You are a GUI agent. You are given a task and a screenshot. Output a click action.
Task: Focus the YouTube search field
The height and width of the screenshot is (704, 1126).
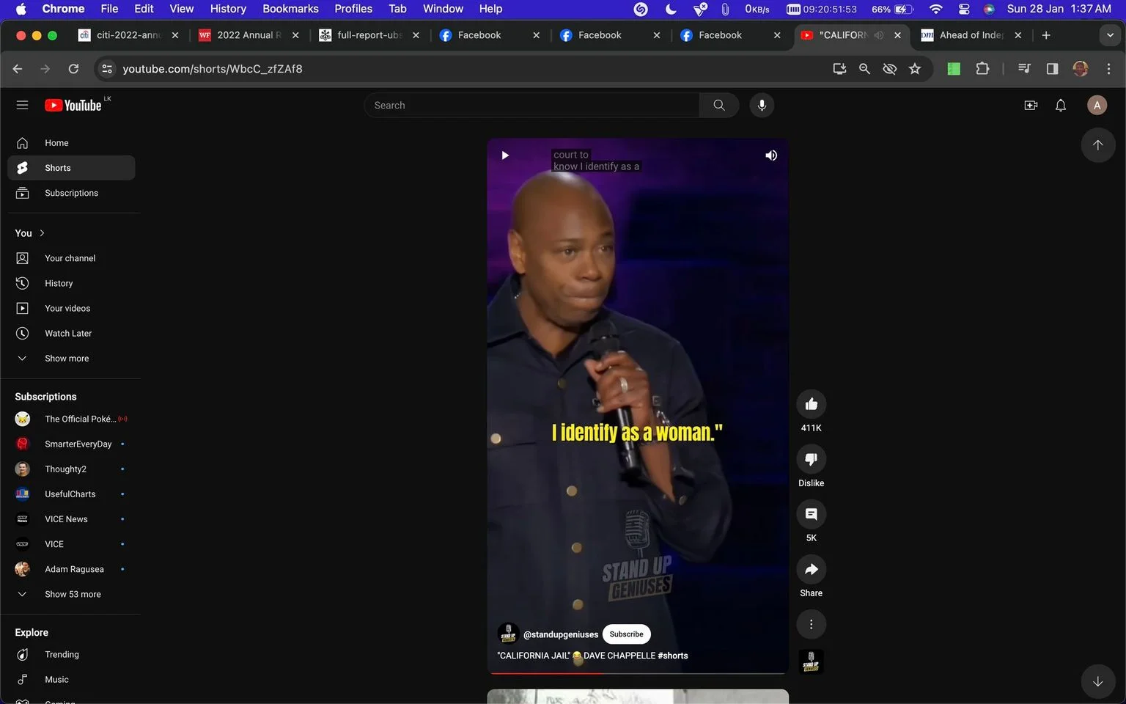coord(531,105)
